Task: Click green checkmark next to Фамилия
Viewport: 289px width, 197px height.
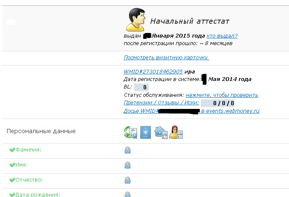Action: click(12, 150)
